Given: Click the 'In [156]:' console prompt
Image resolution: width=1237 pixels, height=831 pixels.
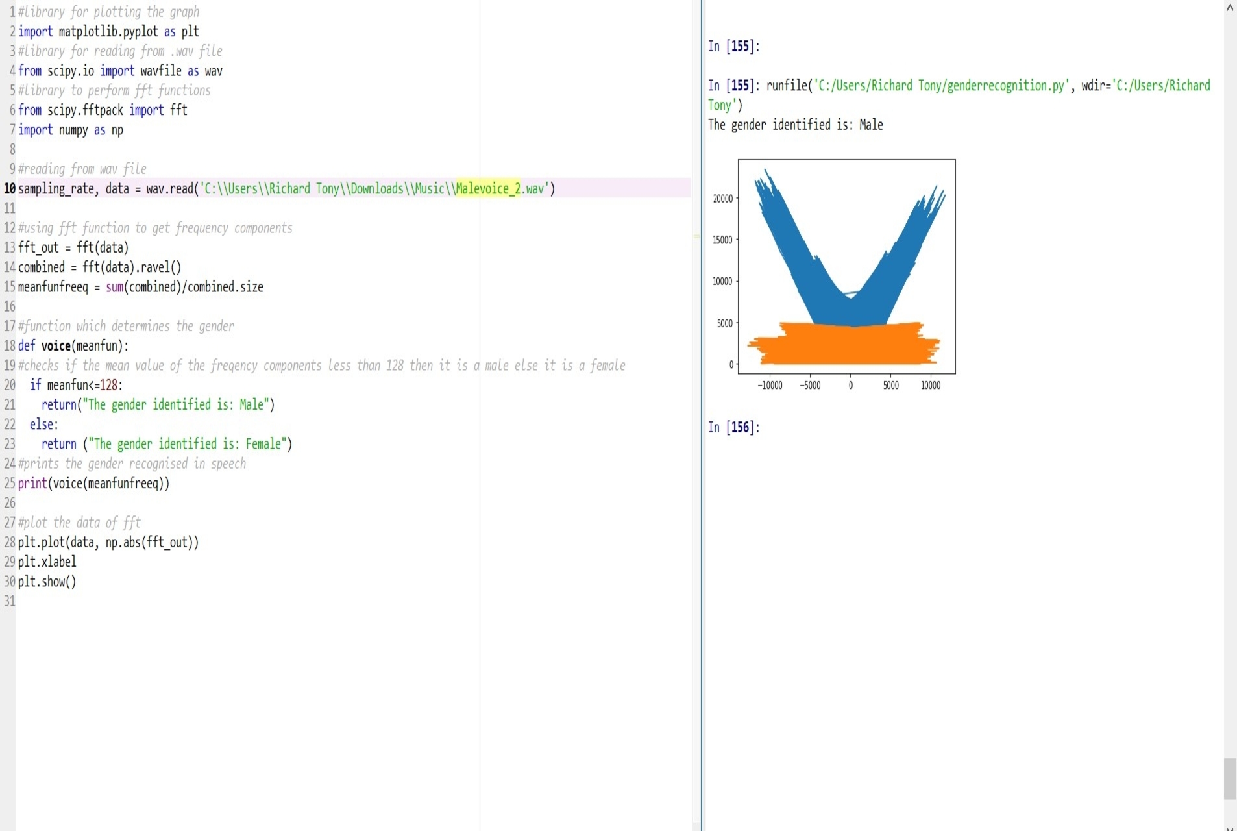Looking at the screenshot, I should point(734,427).
